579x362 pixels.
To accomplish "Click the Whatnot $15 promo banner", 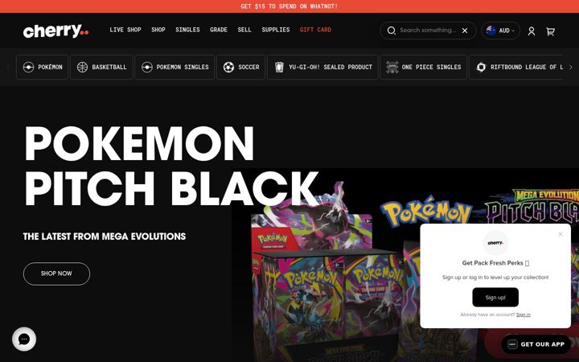I will click(x=289, y=6).
